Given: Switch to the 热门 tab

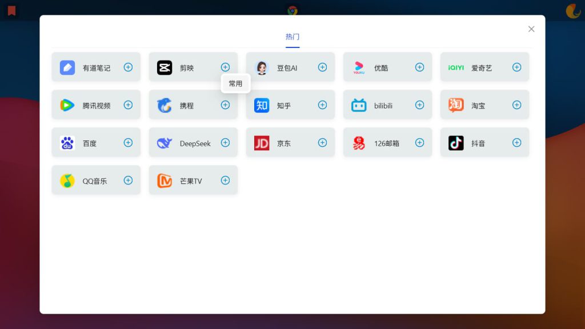Looking at the screenshot, I should (292, 36).
